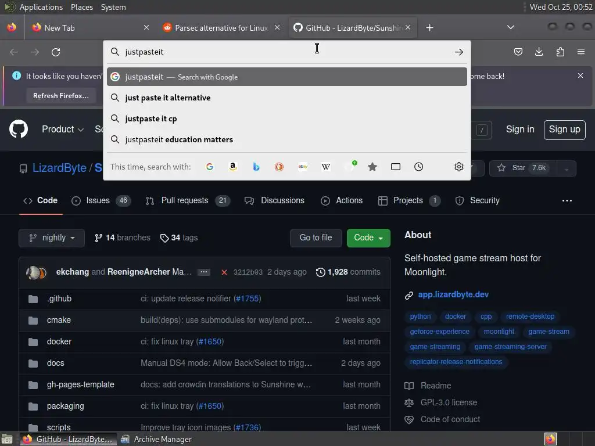Select 'just paste it alternative' suggestion
Image resolution: width=595 pixels, height=446 pixels.
[287, 98]
